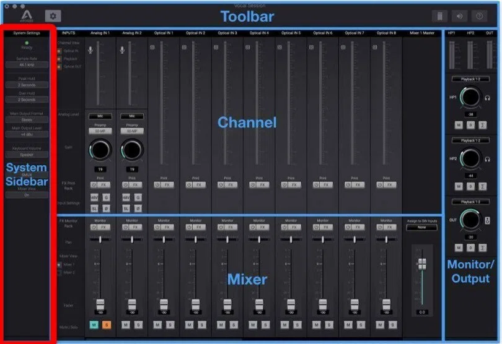Mute Optical IN 3 in the mixer
Image resolution: width=502 pixels, height=344 pixels.
[221, 325]
